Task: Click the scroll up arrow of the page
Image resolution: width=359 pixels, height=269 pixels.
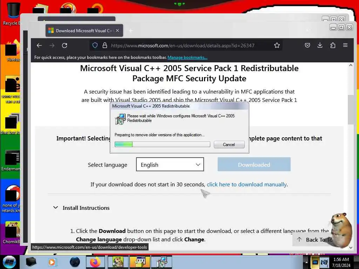Action: tap(351, 65)
